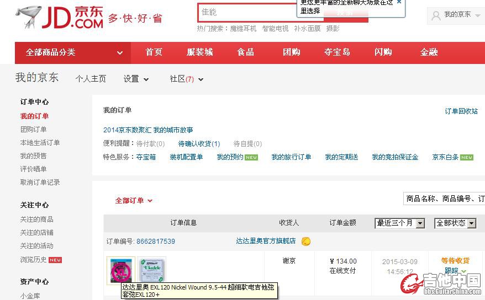Click the 待确认收货(1) reminder link
This screenshot has height=300, width=485.
point(199,144)
